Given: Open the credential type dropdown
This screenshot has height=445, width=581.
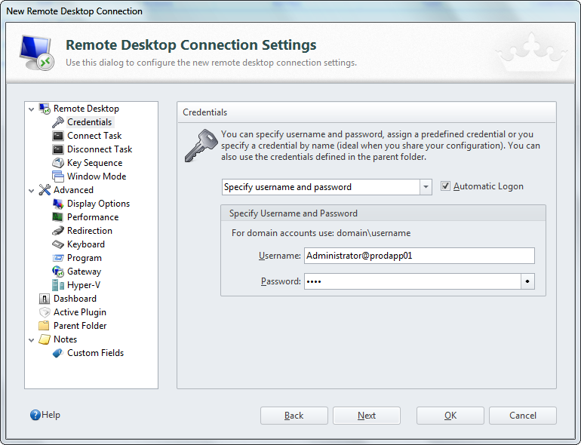Looking at the screenshot, I should tap(426, 187).
